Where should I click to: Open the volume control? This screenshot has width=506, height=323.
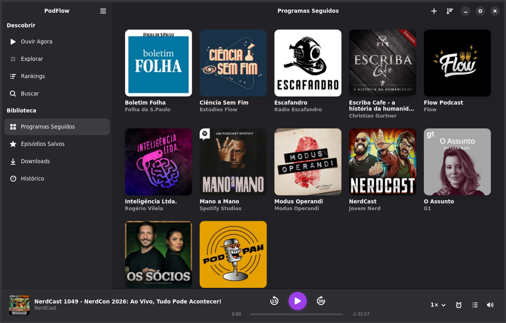pos(490,305)
